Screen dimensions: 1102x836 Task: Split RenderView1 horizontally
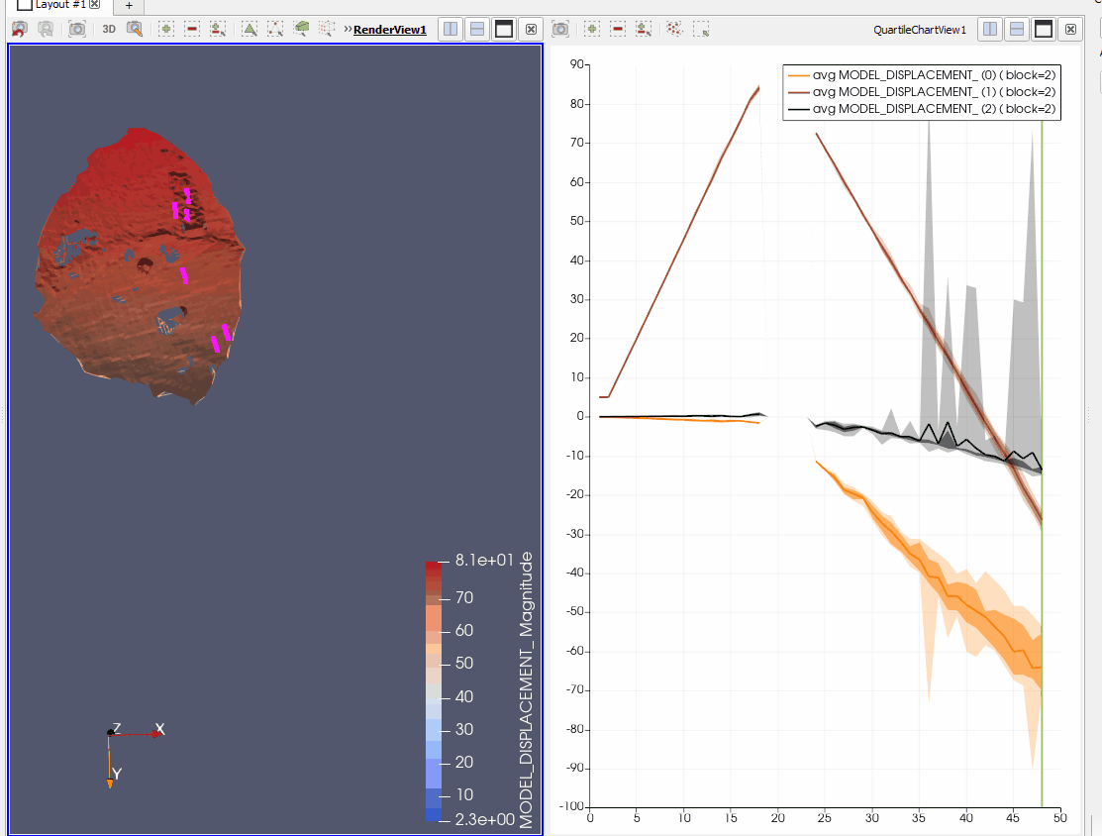451,30
